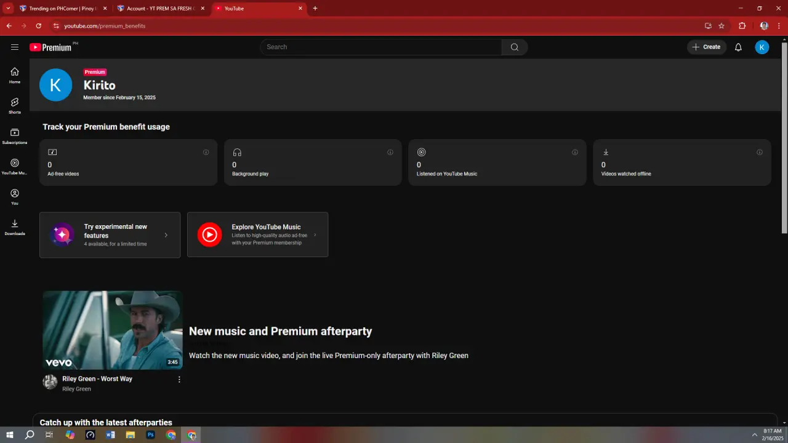Open the Chrome profile picture
788x443 pixels.
(764, 26)
